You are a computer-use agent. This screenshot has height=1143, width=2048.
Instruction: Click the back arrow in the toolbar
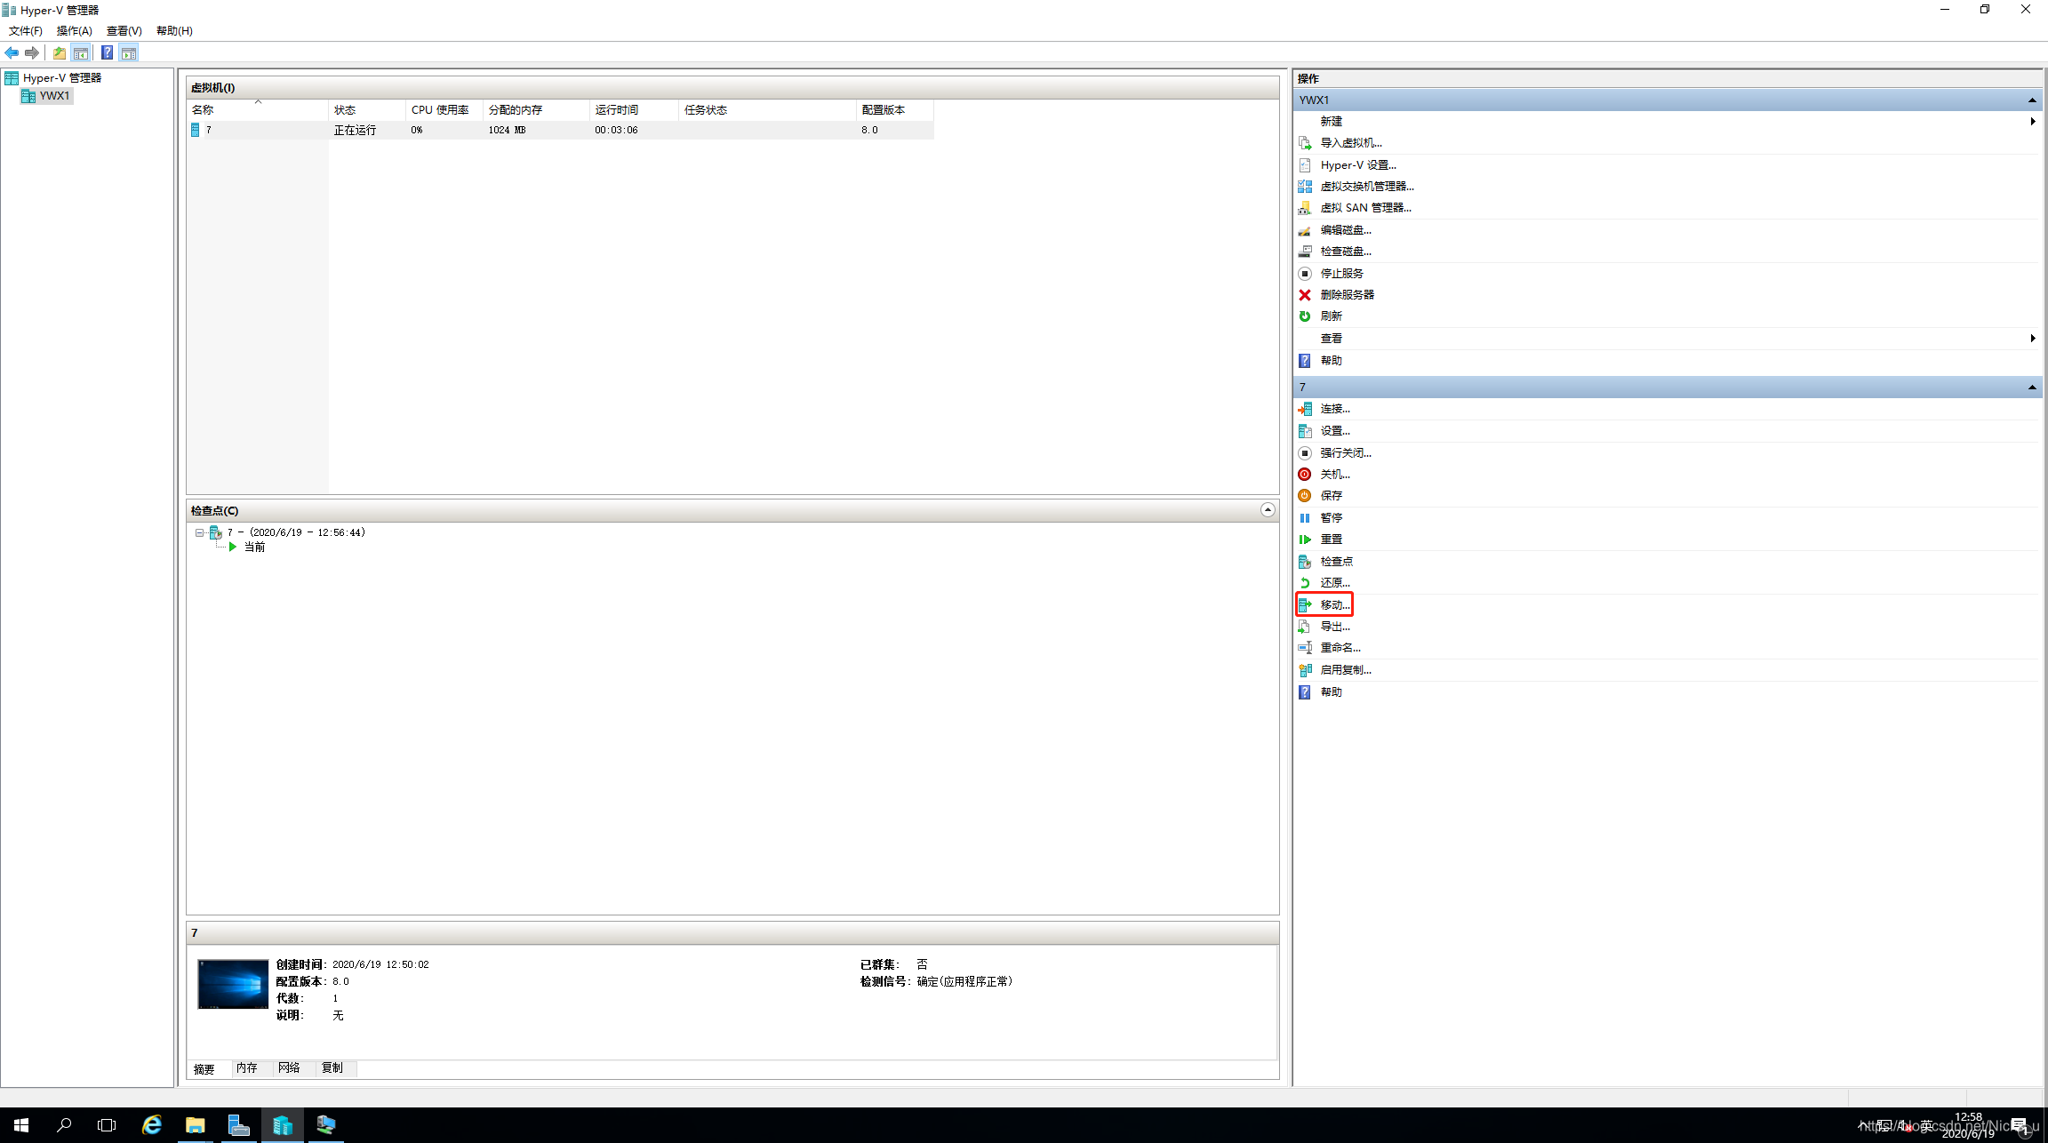pyautogui.click(x=12, y=53)
